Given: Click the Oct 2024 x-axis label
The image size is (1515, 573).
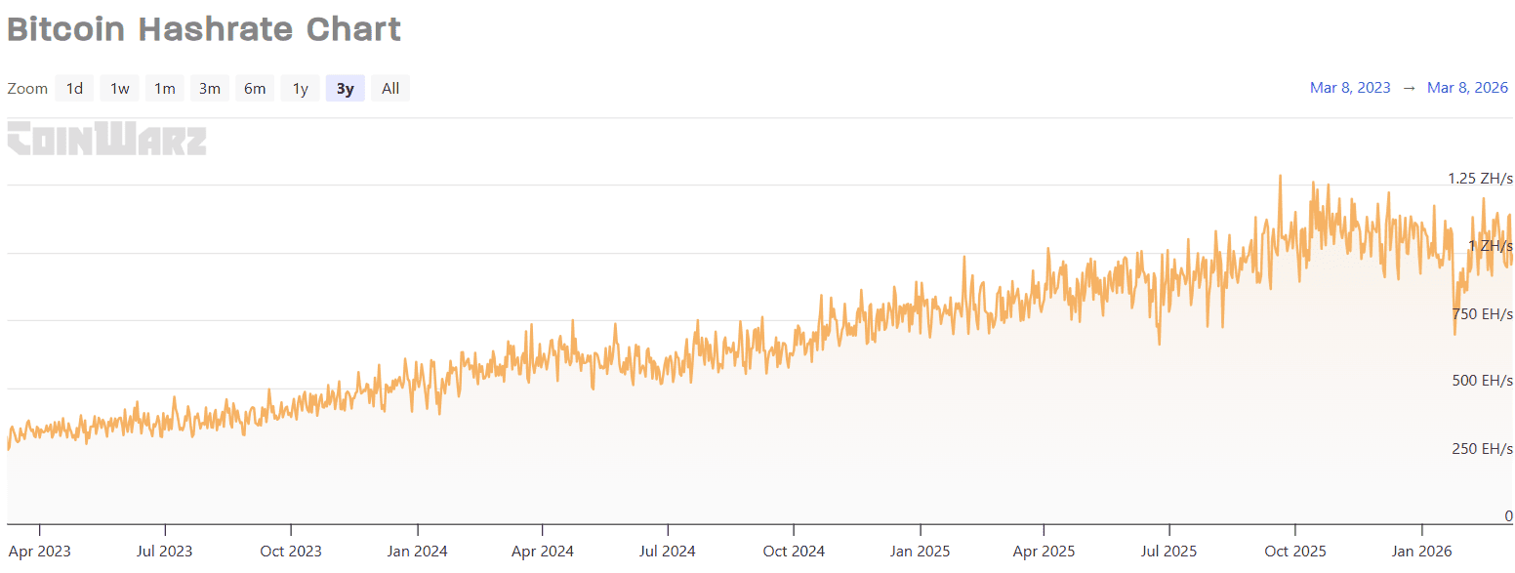Looking at the screenshot, I should point(794,552).
